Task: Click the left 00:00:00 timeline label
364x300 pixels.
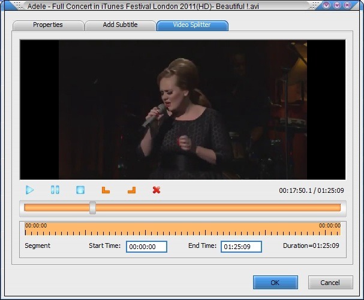Action: pos(36,226)
